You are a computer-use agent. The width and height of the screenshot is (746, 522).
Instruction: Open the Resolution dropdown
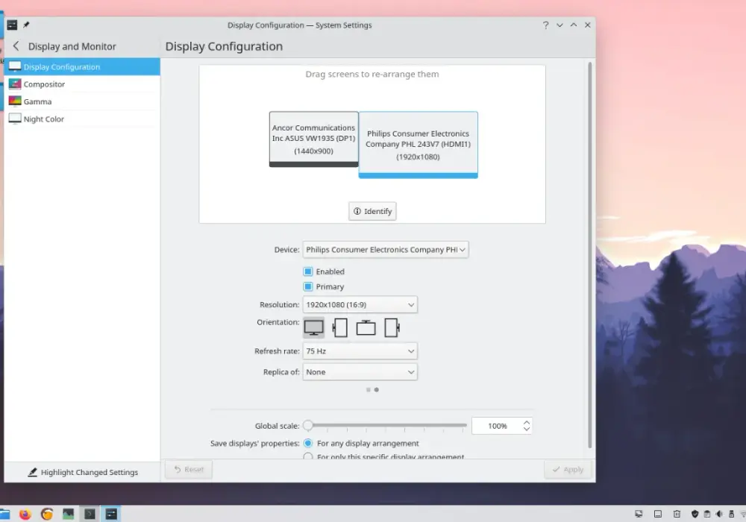(x=360, y=305)
